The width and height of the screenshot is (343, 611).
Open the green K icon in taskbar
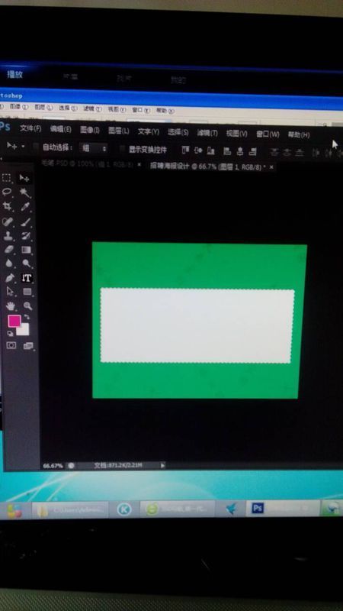coord(124,509)
